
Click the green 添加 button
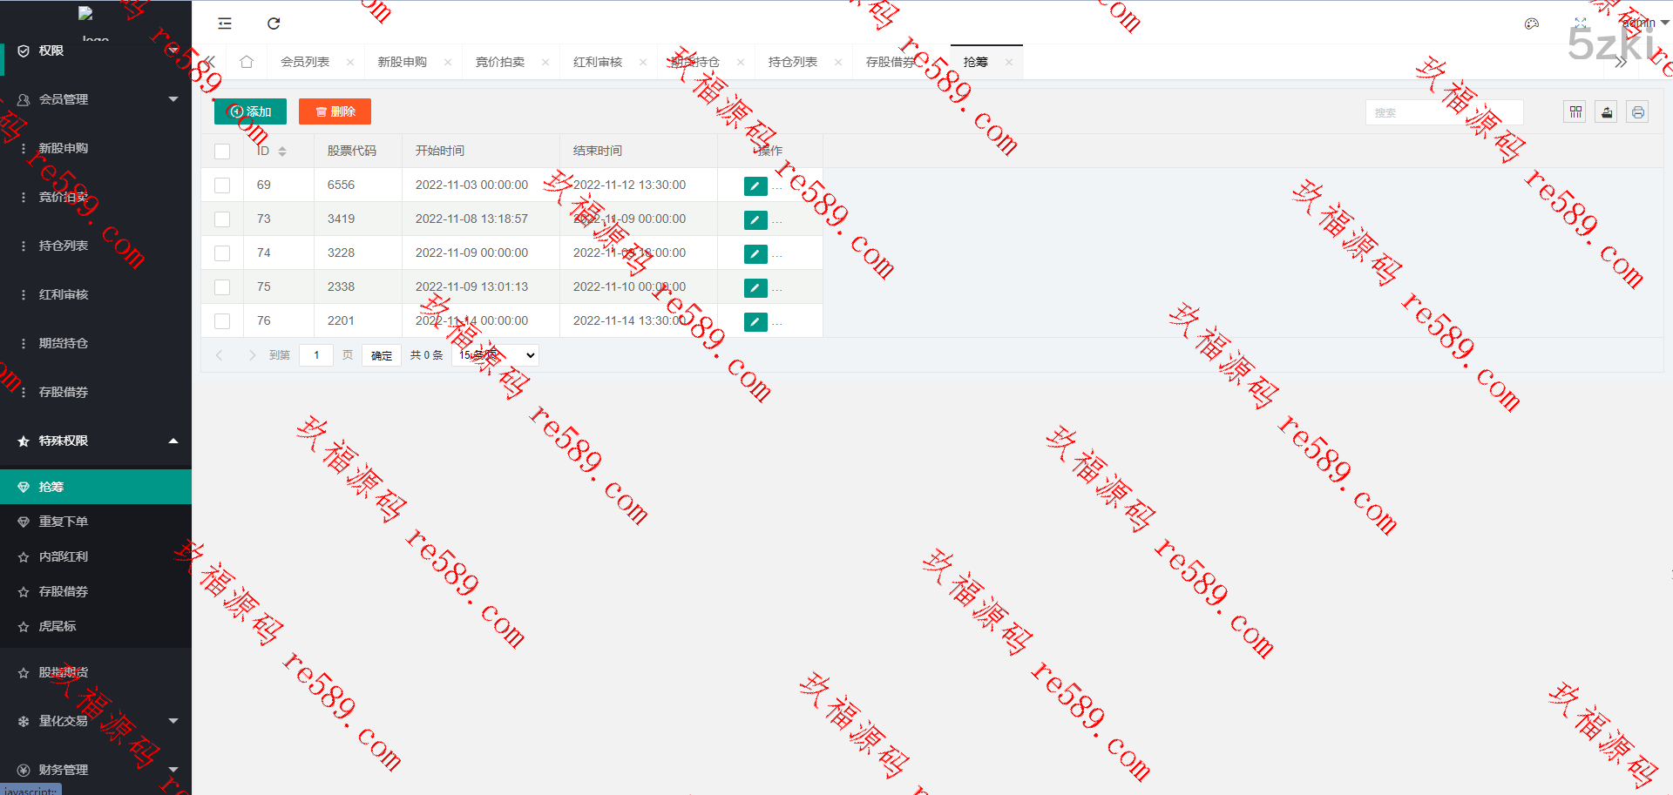(250, 111)
